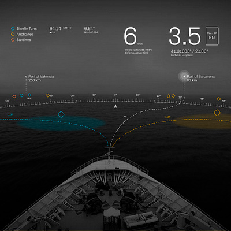
Task: Select small yellow diamond near the 50° label
Action: point(219,99)
